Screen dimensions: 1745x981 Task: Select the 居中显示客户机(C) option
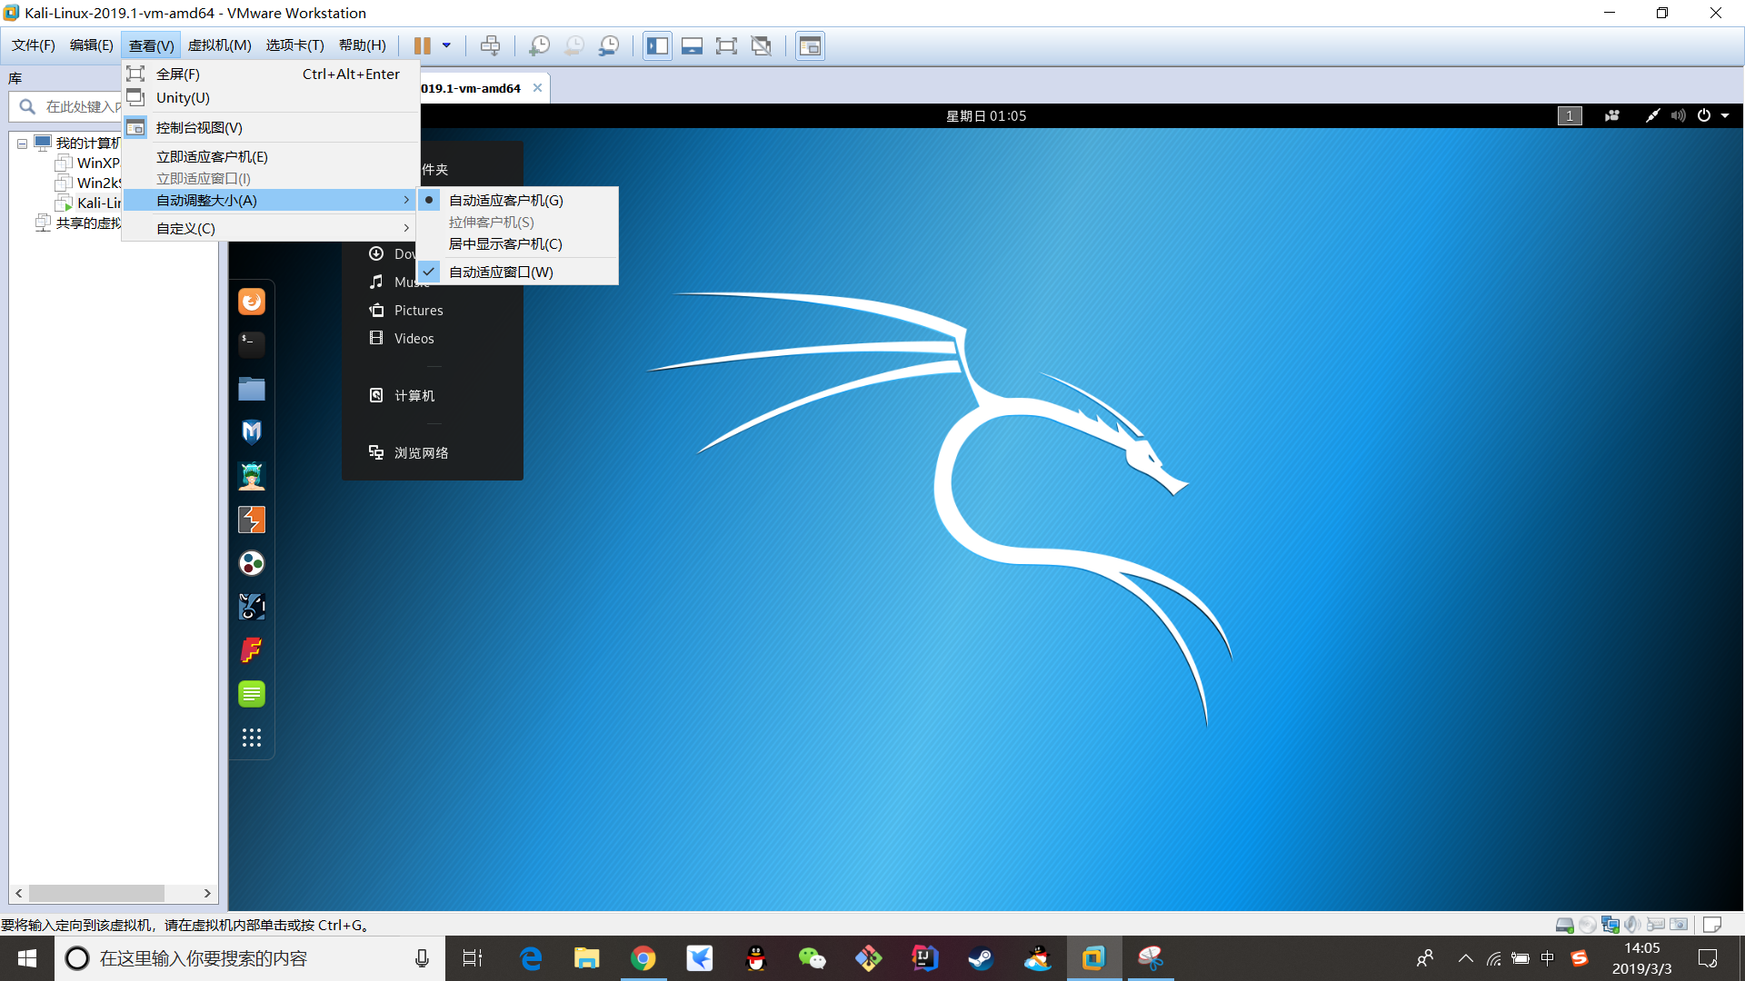517,244
